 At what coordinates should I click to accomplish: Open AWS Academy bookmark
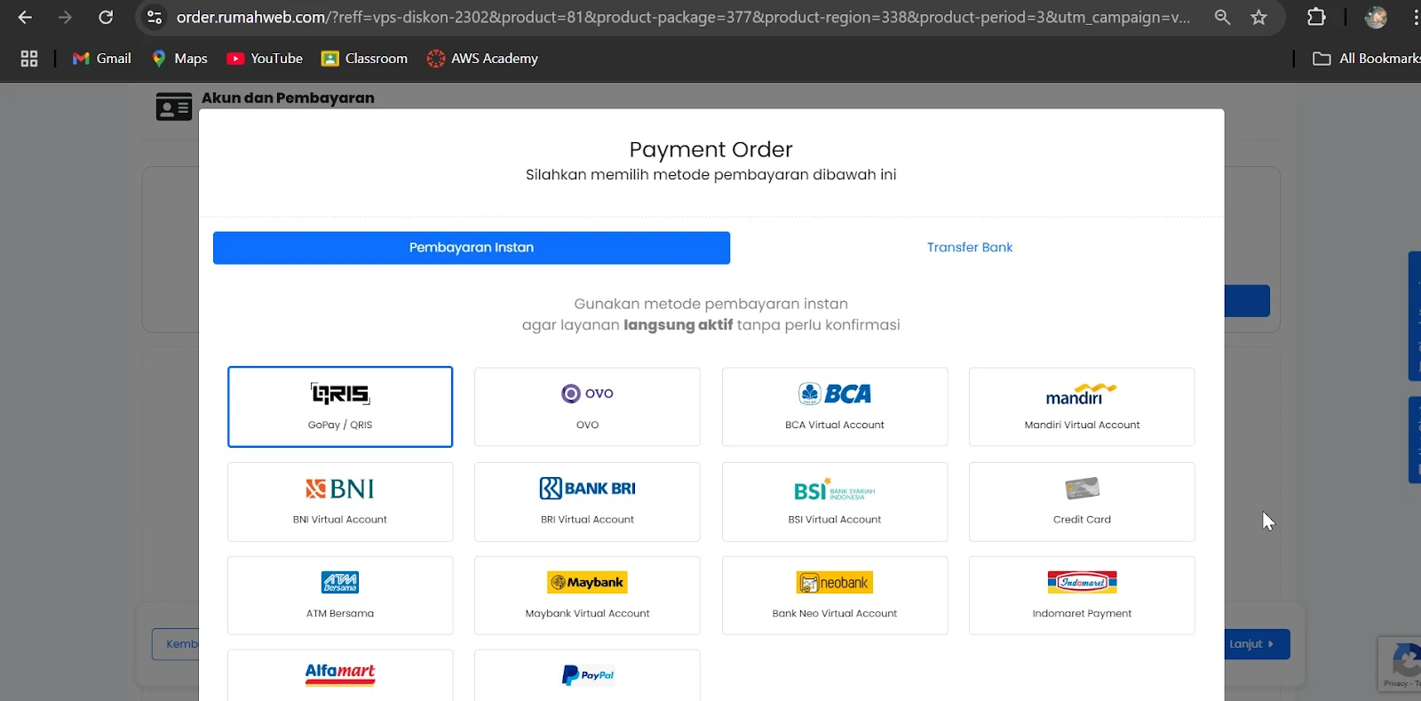point(482,59)
